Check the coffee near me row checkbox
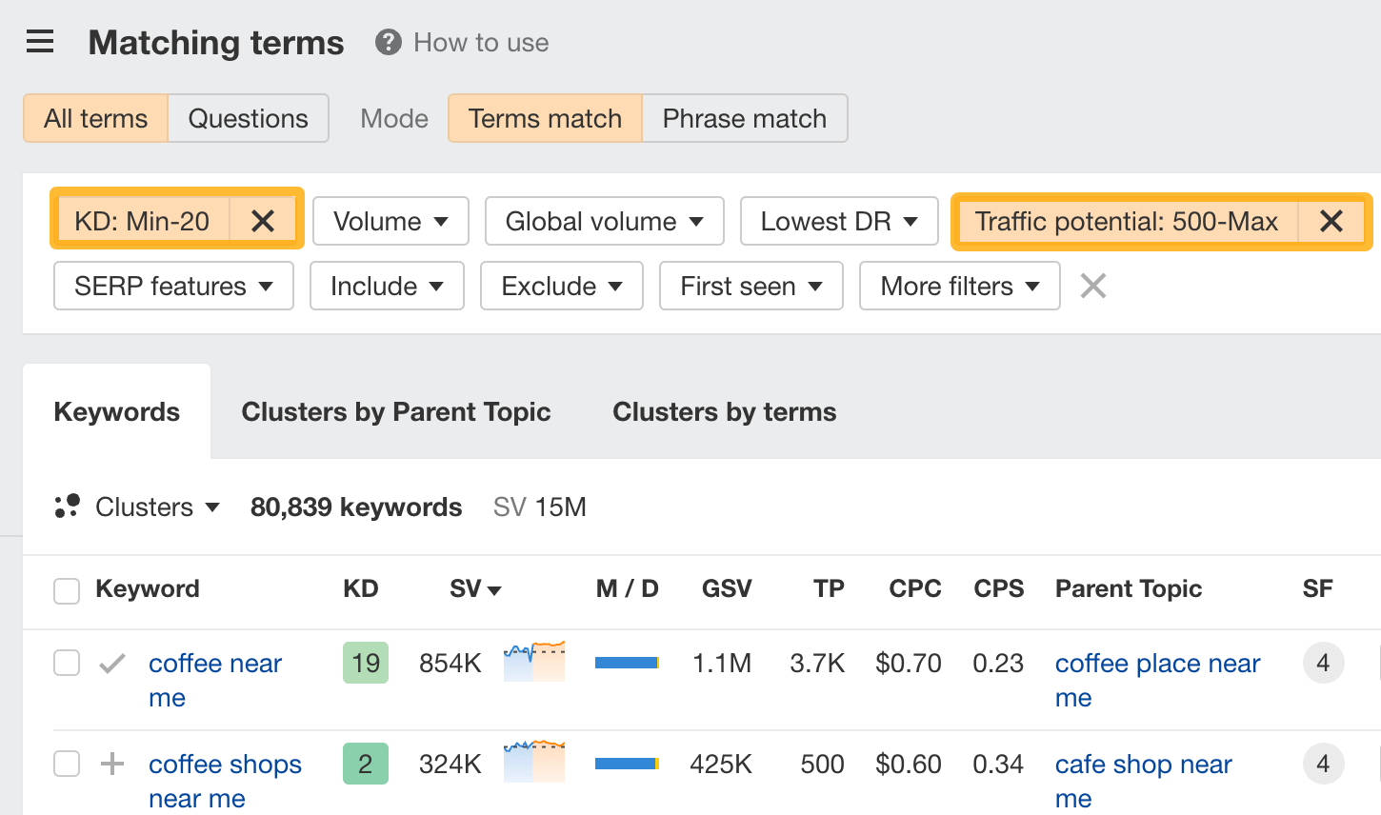This screenshot has height=815, width=1381. click(x=66, y=663)
